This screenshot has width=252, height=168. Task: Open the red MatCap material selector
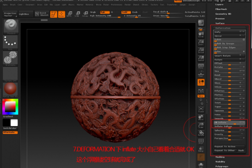[10, 90]
